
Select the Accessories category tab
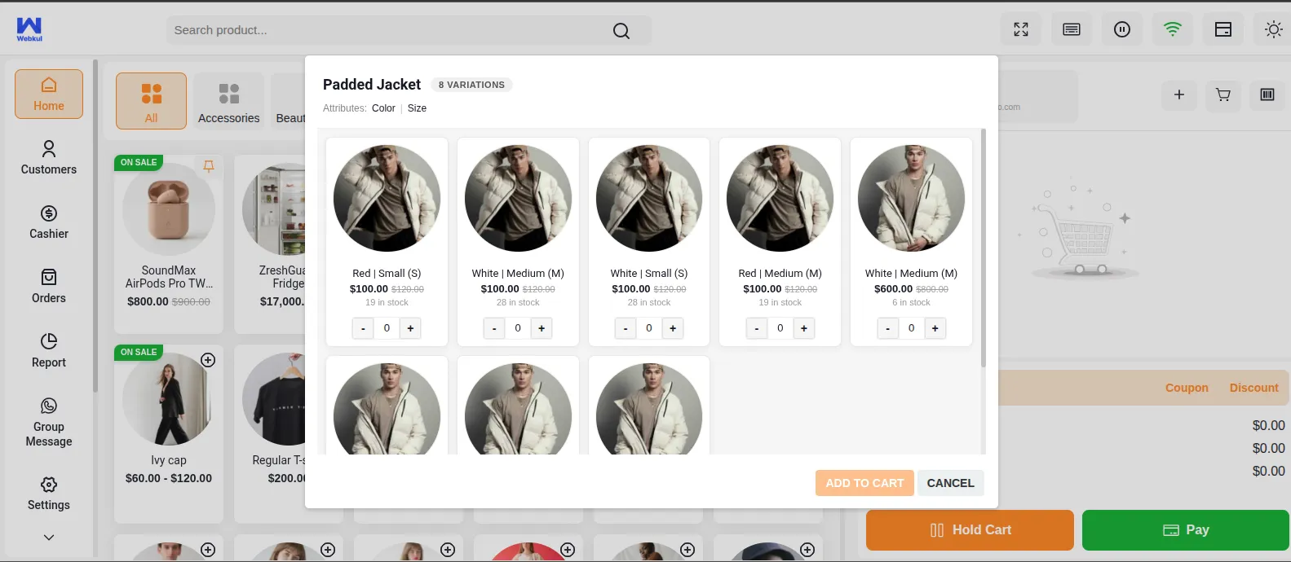click(x=229, y=101)
